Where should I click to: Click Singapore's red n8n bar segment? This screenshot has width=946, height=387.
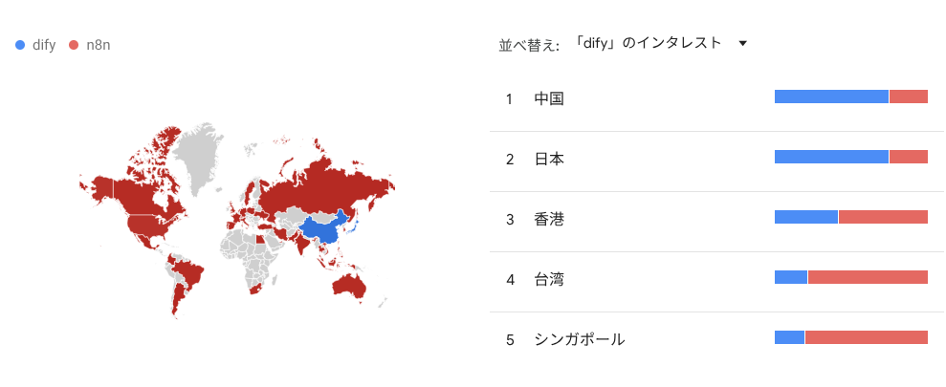(866, 337)
